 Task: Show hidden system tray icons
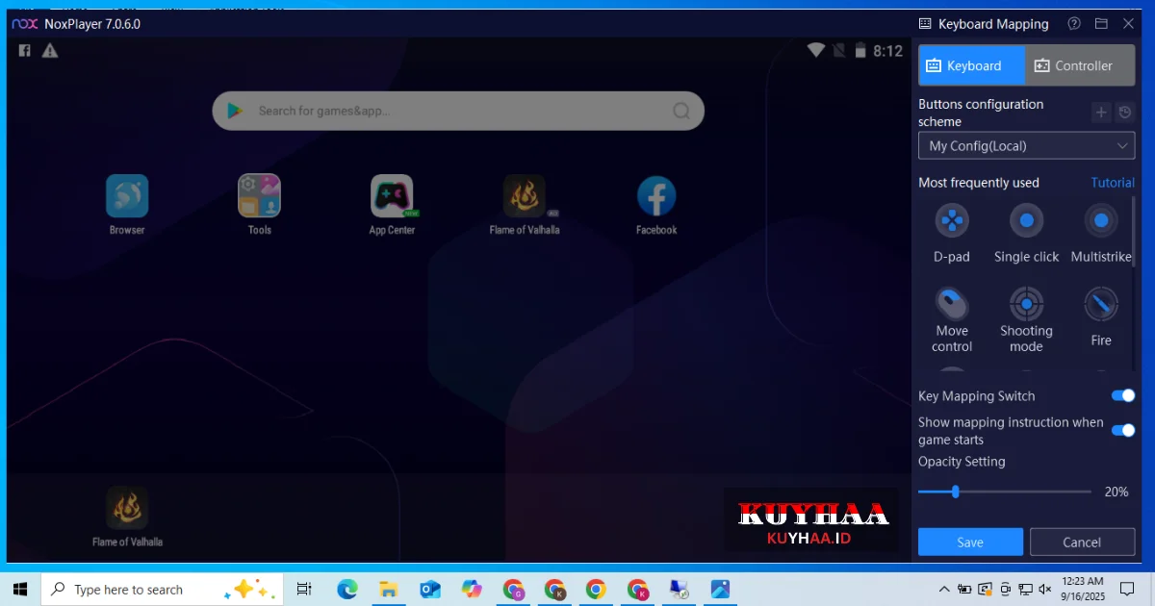(x=944, y=589)
